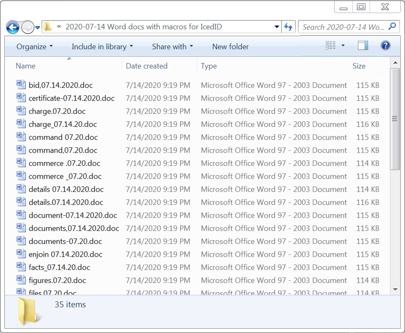
Task: Click the Word icon for details.07.14.2020.doc
Action: (x=21, y=201)
